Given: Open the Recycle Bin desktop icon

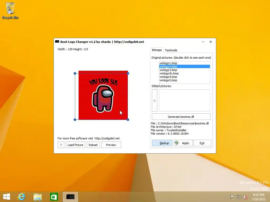Looking at the screenshot, I should [10, 11].
